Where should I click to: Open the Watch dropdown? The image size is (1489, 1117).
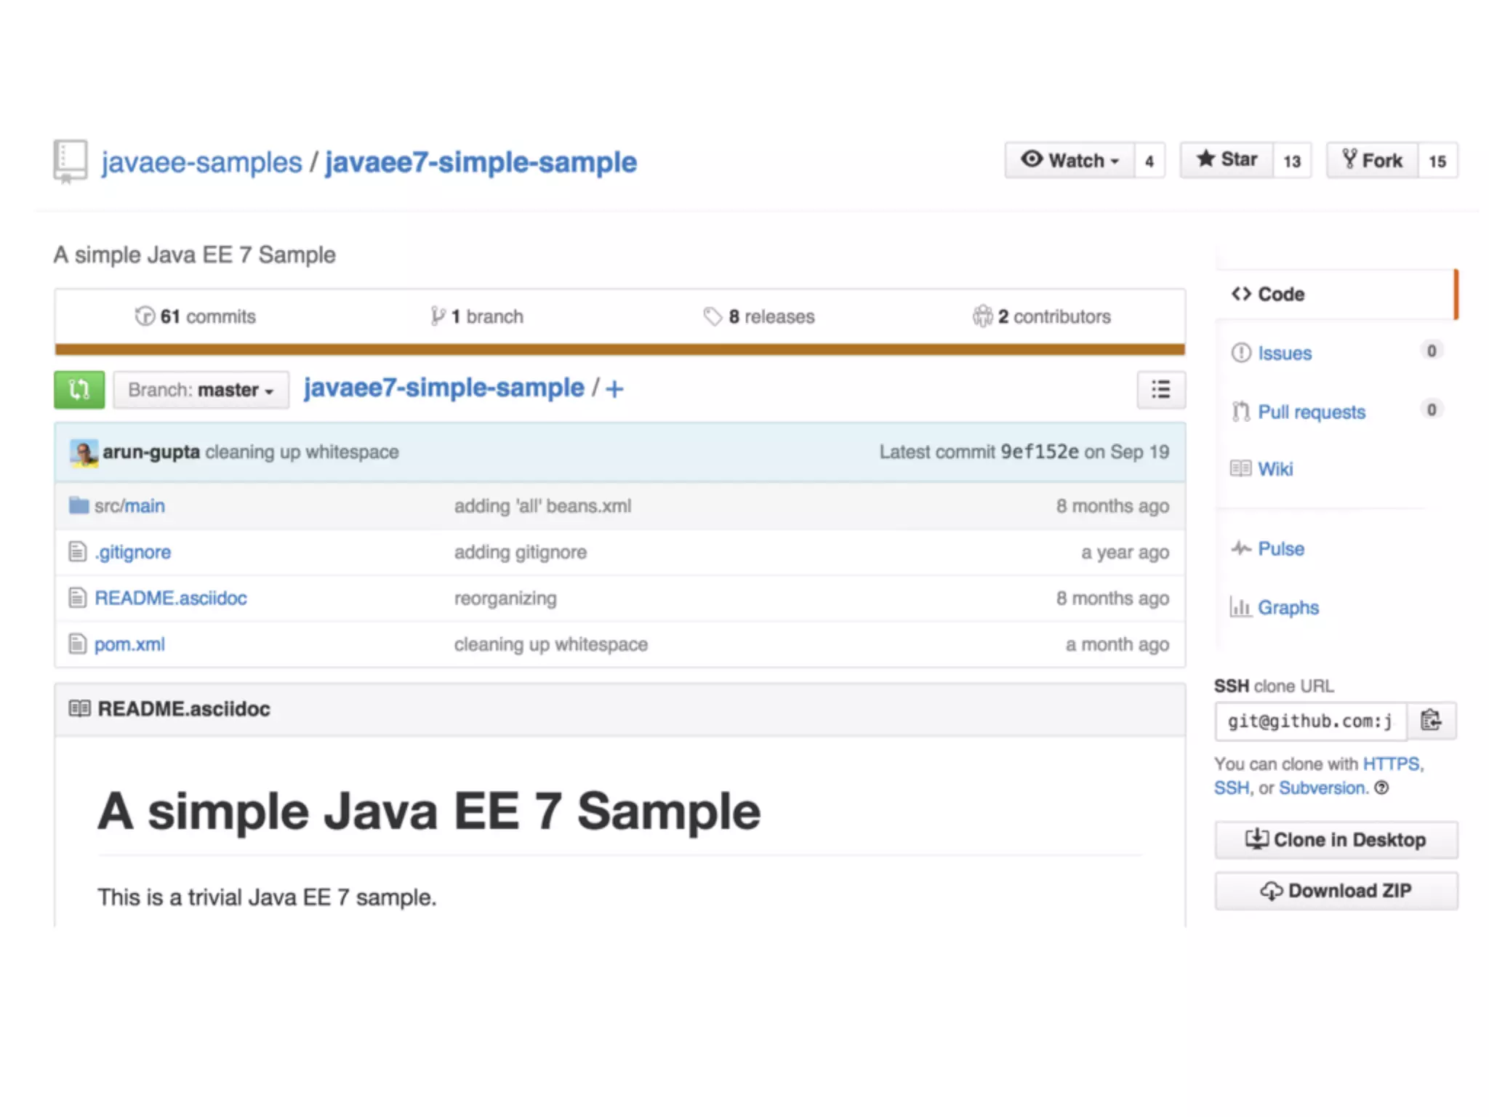coord(1069,160)
